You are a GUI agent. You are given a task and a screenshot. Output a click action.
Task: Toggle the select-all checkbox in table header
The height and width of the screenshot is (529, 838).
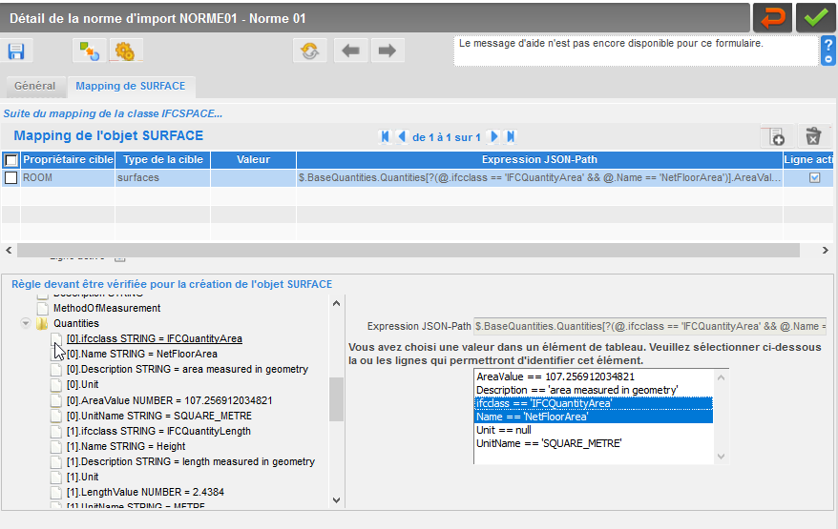(10, 159)
